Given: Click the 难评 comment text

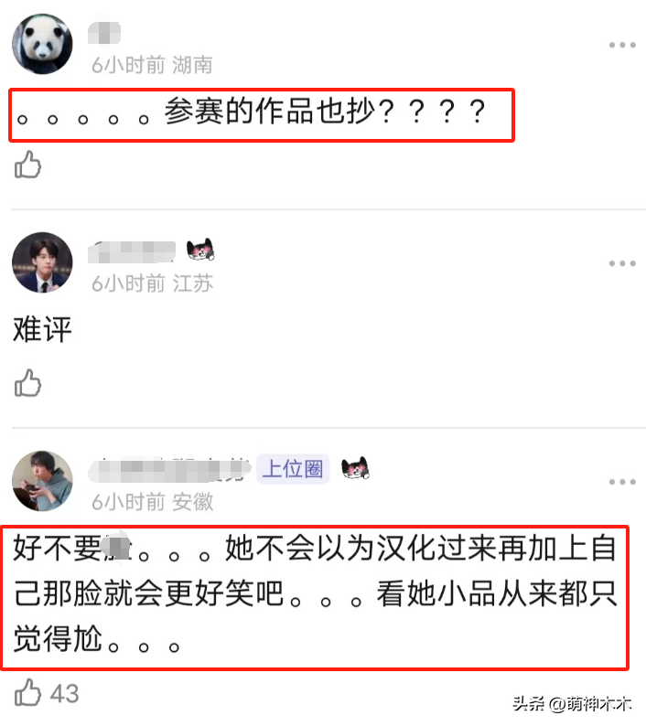Looking at the screenshot, I should (x=42, y=330).
